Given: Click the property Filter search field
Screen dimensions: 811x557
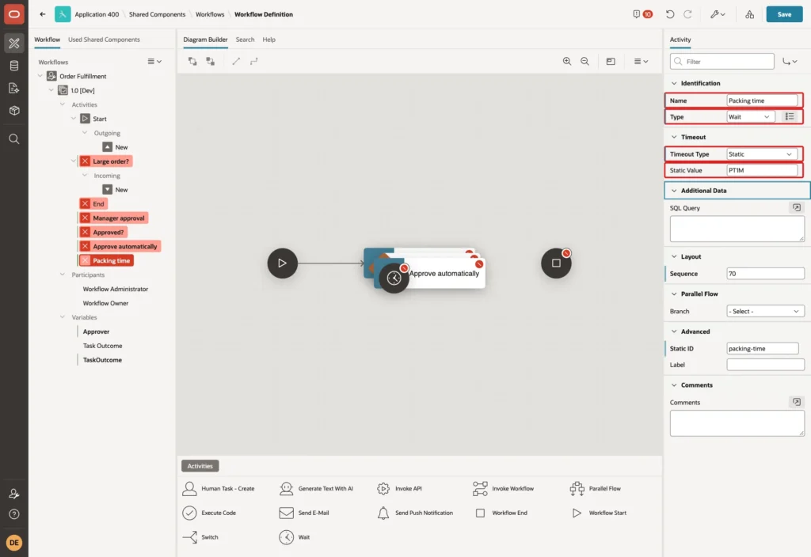Looking at the screenshot, I should click(722, 62).
